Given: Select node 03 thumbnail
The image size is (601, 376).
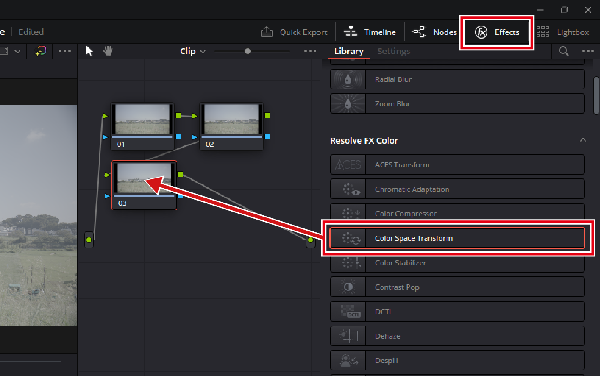Looking at the screenshot, I should [144, 179].
